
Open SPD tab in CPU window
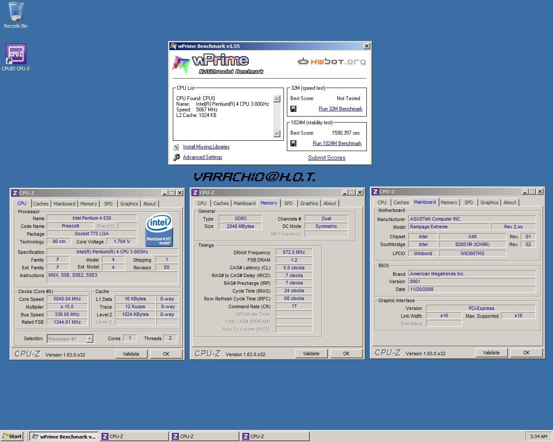[108, 204]
